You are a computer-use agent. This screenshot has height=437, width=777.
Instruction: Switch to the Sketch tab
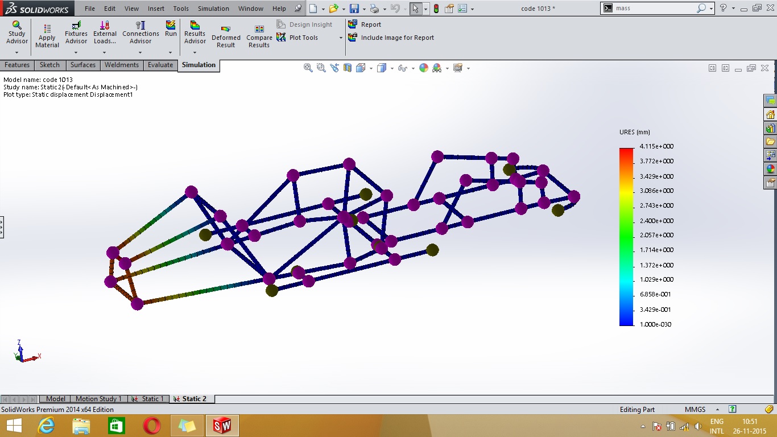[49, 65]
